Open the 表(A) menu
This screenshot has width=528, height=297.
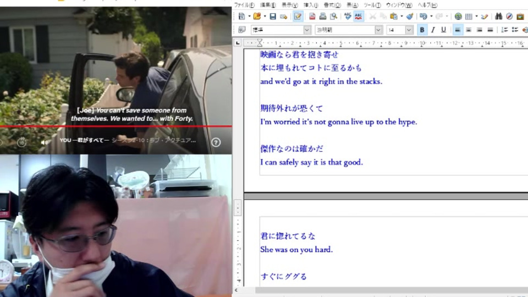[352, 5]
